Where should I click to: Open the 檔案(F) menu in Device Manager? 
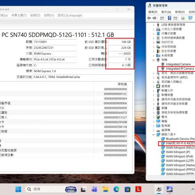pyautogui.click(x=153, y=12)
